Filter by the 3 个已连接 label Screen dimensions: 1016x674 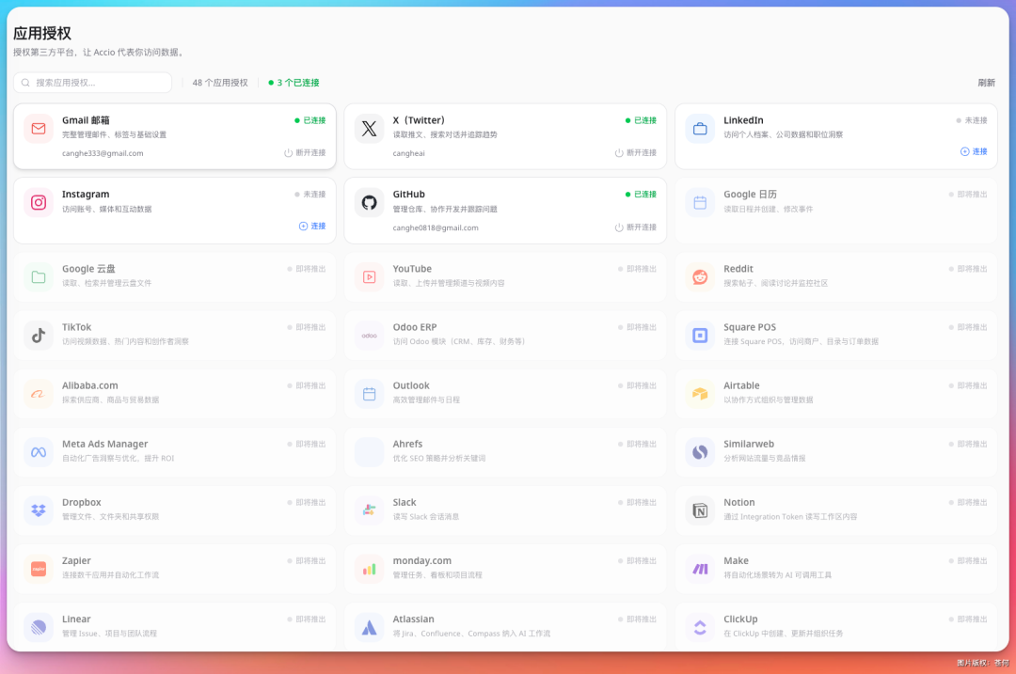(x=294, y=83)
